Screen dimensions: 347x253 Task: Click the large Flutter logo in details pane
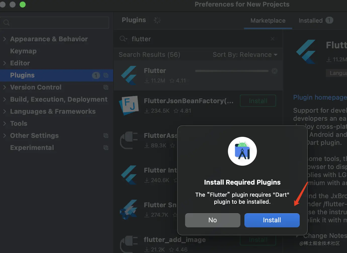(306, 52)
